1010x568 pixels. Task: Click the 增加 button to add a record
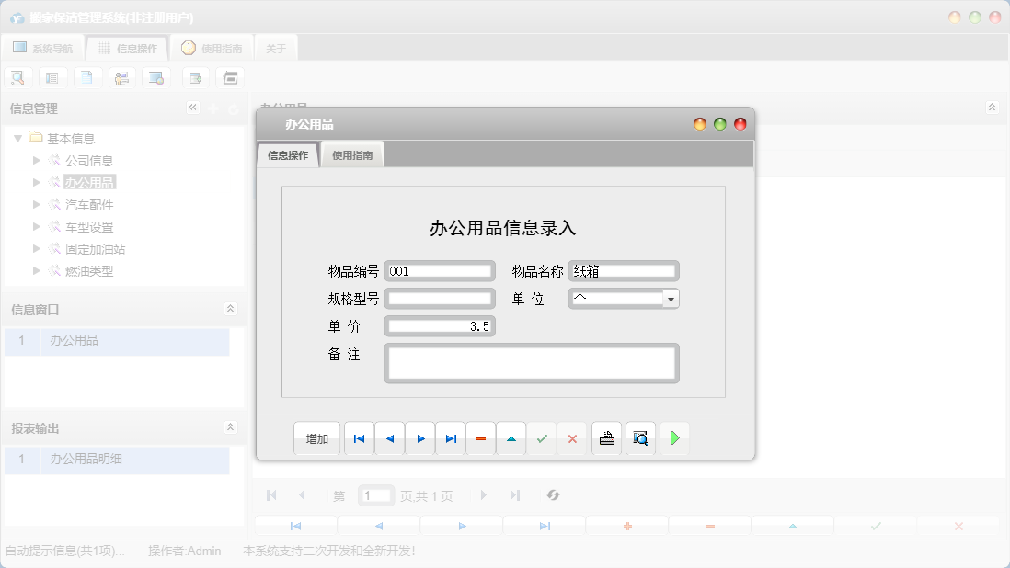pyautogui.click(x=316, y=438)
